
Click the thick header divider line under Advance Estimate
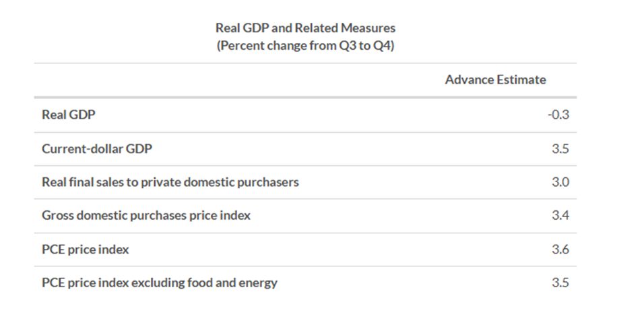[305, 97]
